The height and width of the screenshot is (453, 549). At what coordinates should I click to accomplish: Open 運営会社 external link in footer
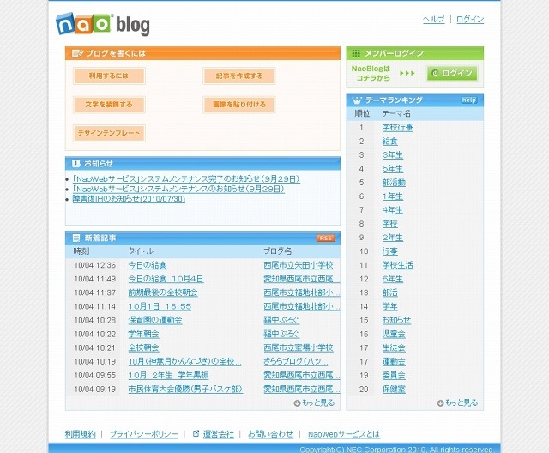tap(218, 434)
